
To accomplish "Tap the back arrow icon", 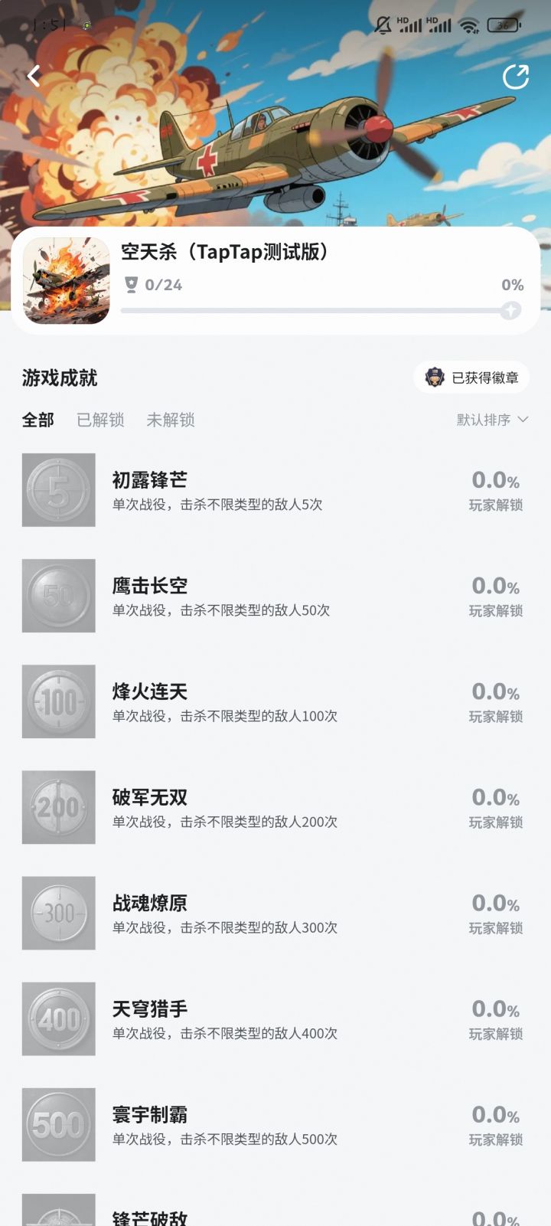I will point(34,76).
